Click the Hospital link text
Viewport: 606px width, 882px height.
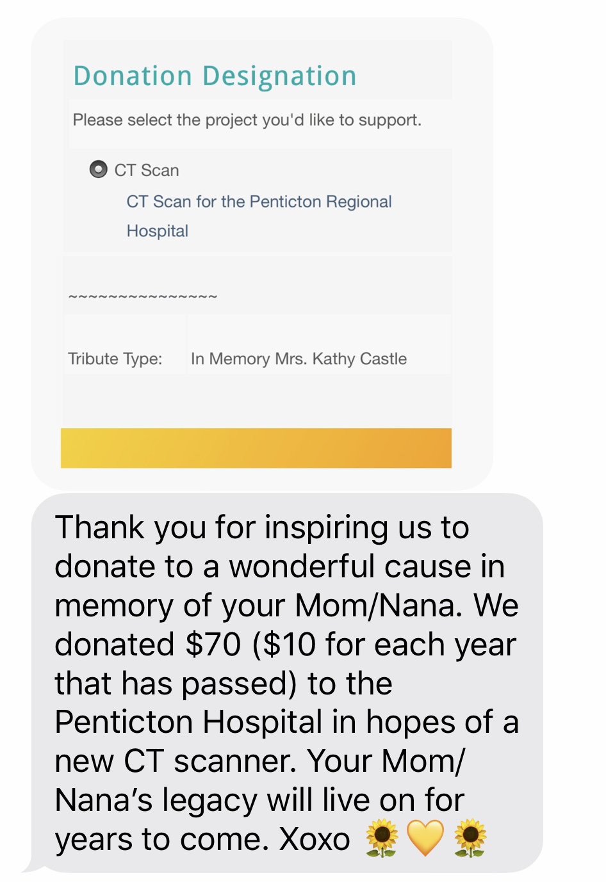point(158,231)
